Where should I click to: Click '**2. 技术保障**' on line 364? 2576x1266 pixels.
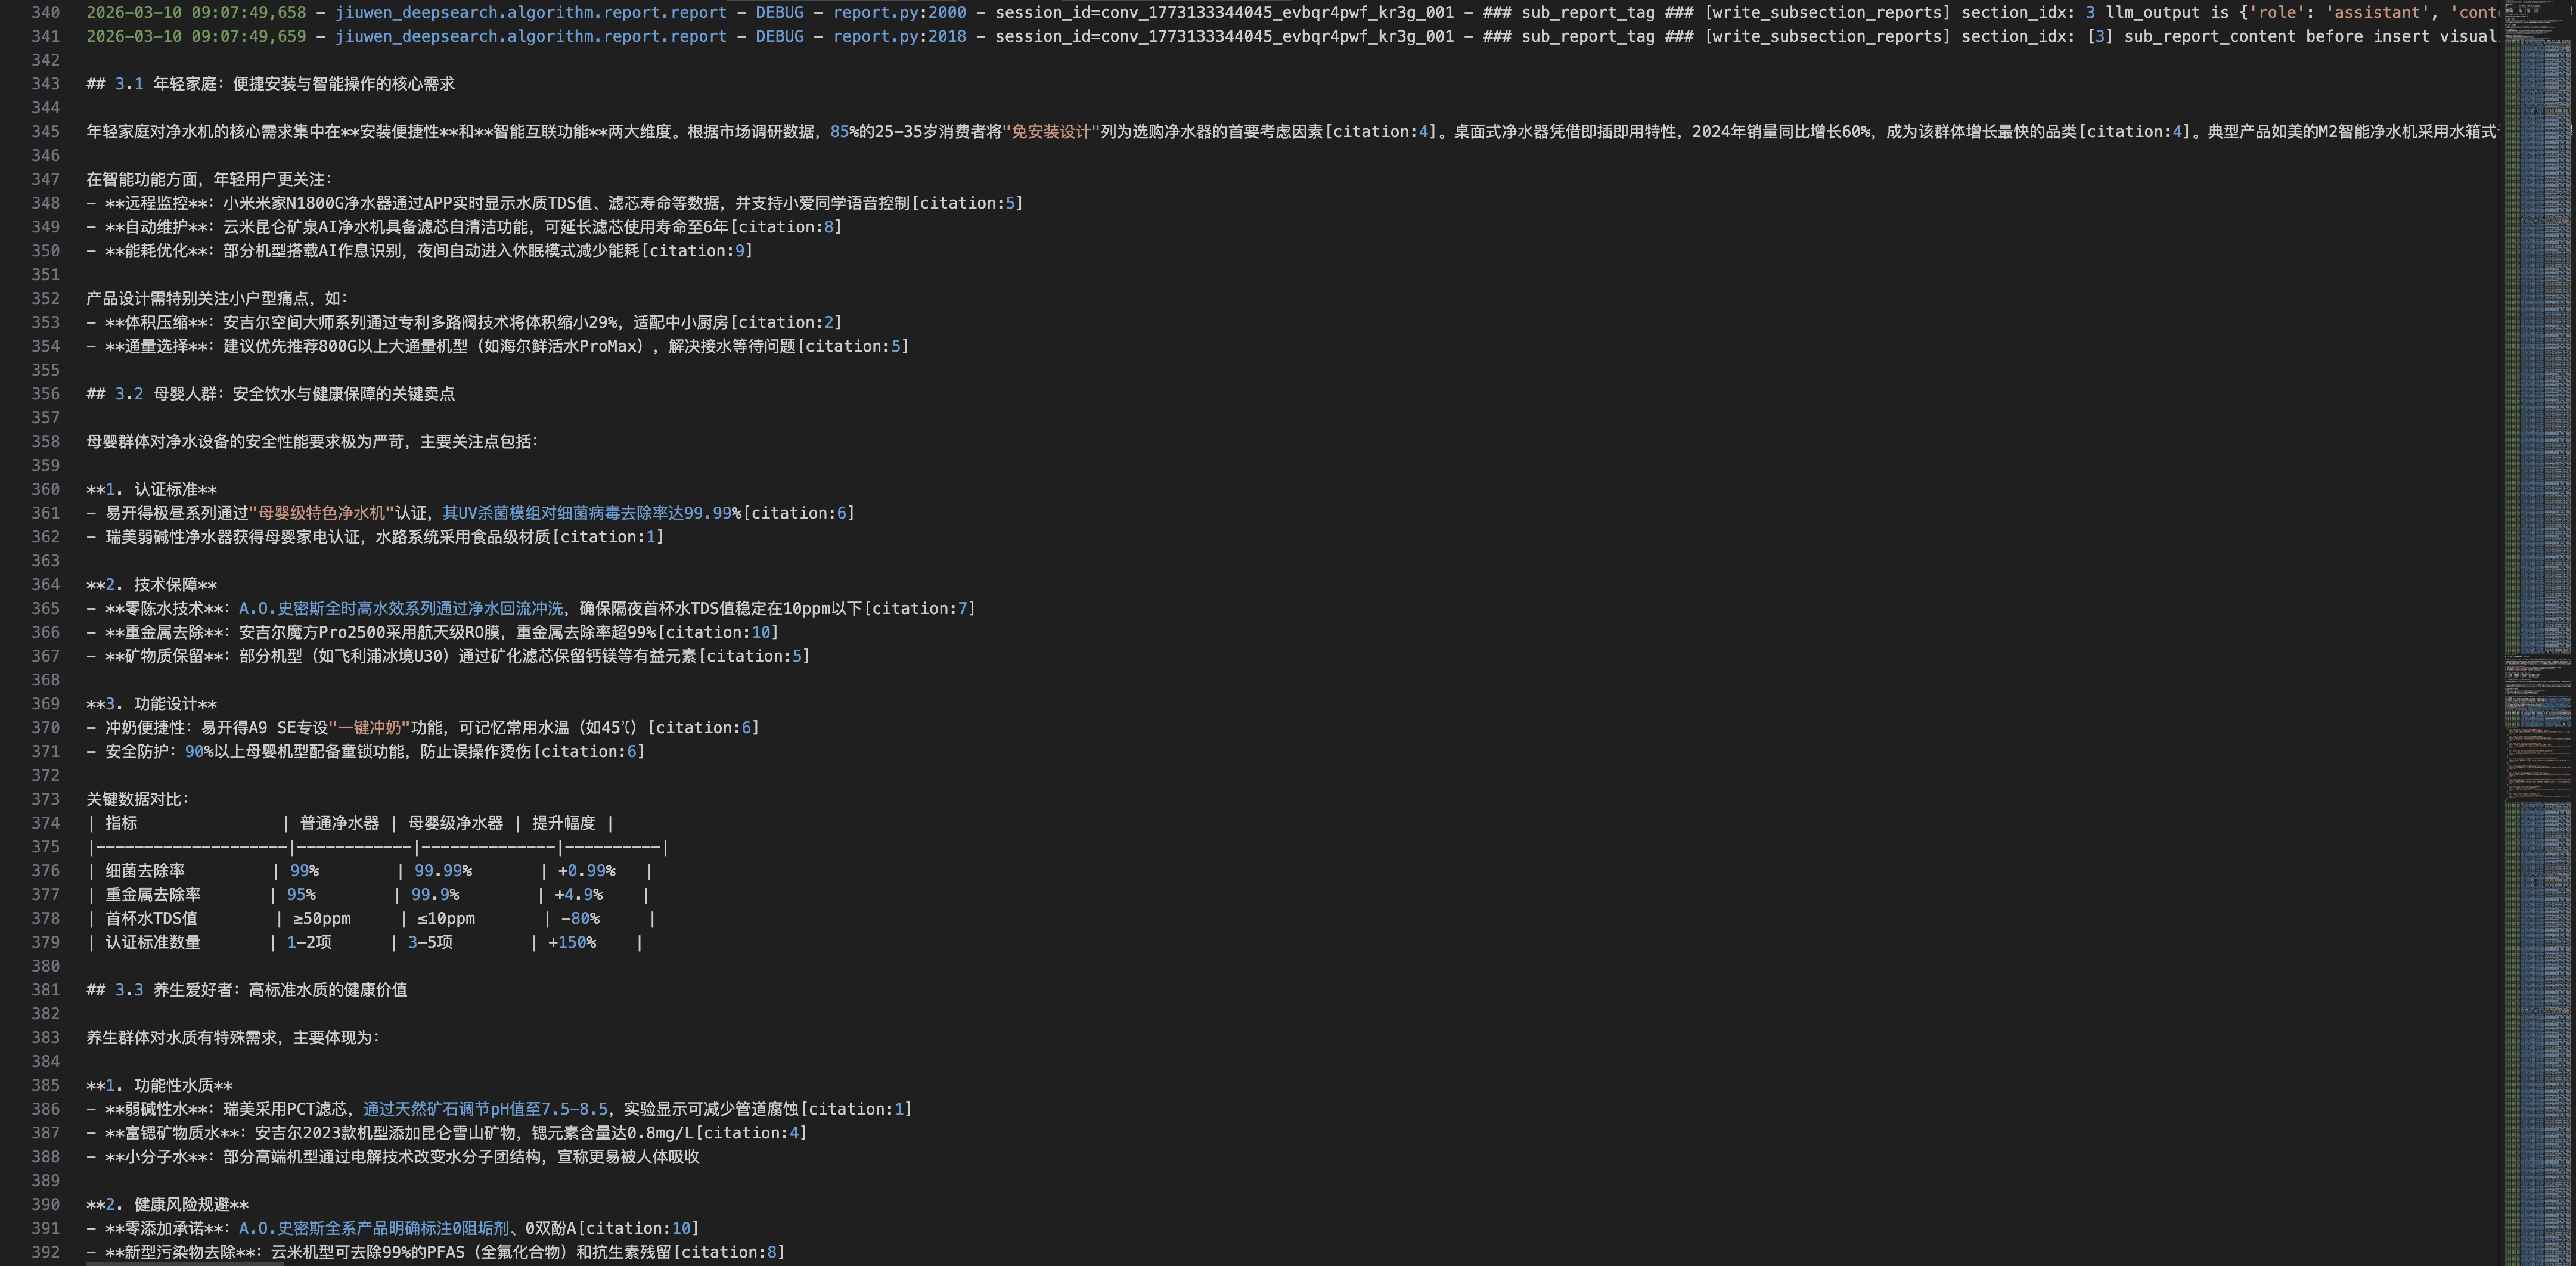coord(152,585)
